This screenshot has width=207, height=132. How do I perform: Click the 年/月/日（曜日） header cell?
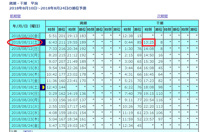pyautogui.click(x=28, y=26)
